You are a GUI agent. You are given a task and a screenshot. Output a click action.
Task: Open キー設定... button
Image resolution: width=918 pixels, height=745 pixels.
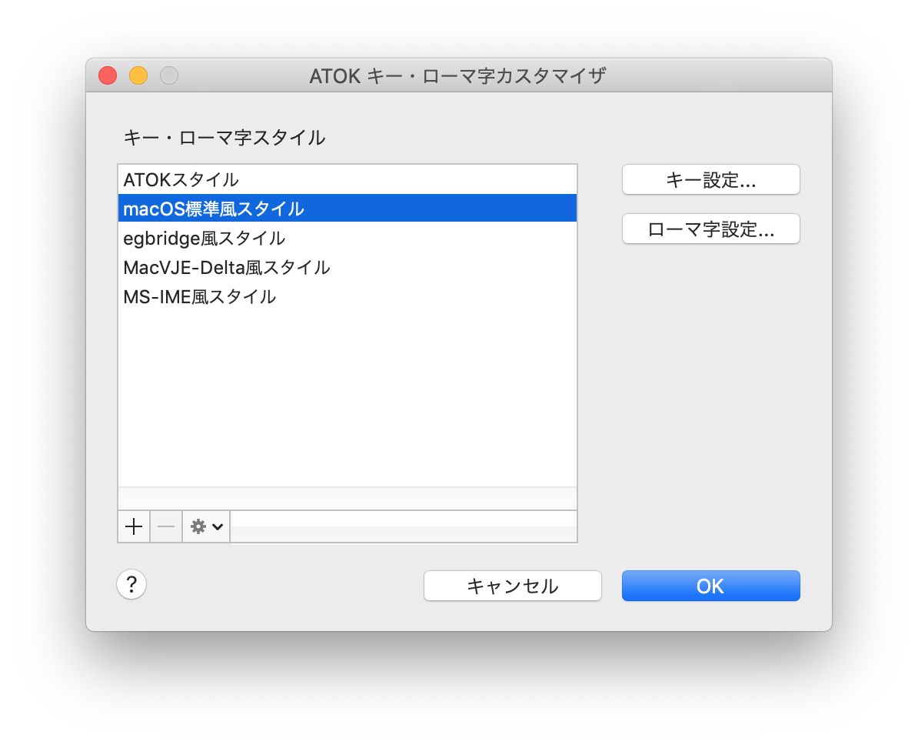[x=710, y=179]
